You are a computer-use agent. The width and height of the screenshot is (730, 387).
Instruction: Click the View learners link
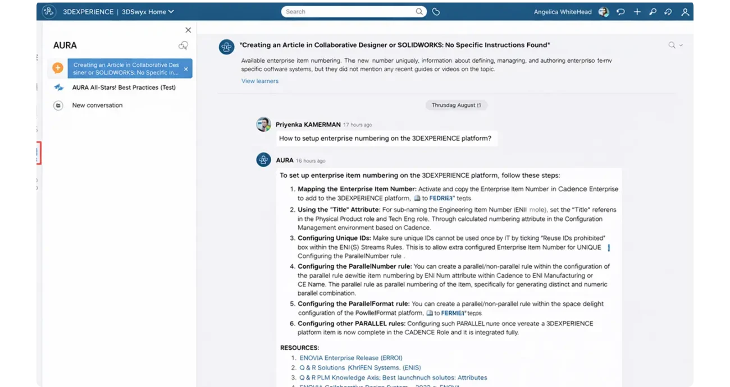pyautogui.click(x=259, y=81)
